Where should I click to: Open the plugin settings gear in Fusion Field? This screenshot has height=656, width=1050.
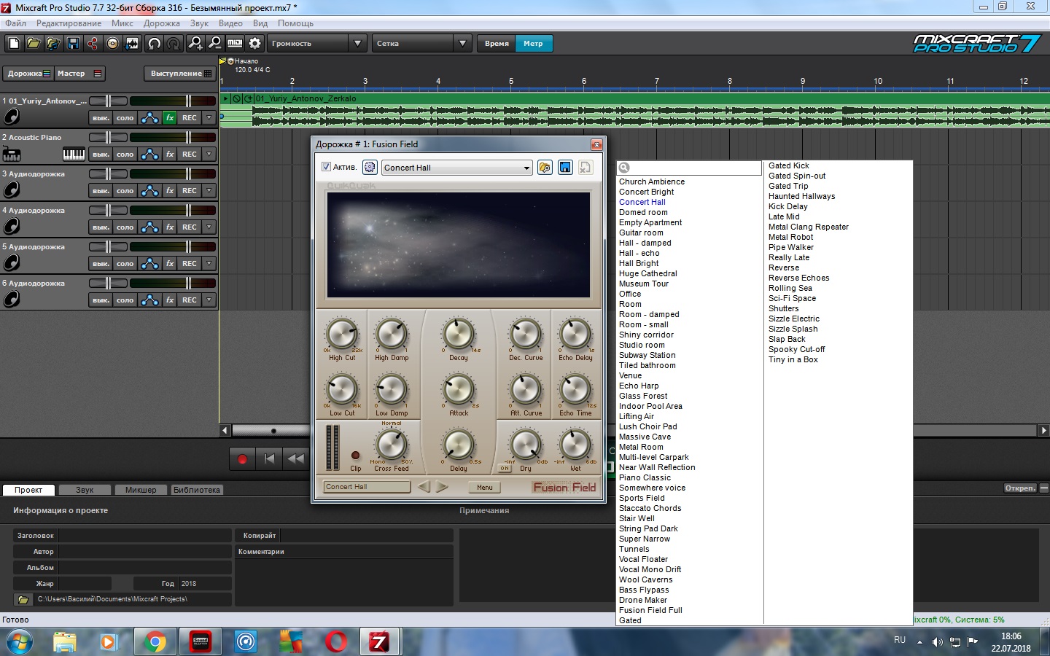[370, 168]
